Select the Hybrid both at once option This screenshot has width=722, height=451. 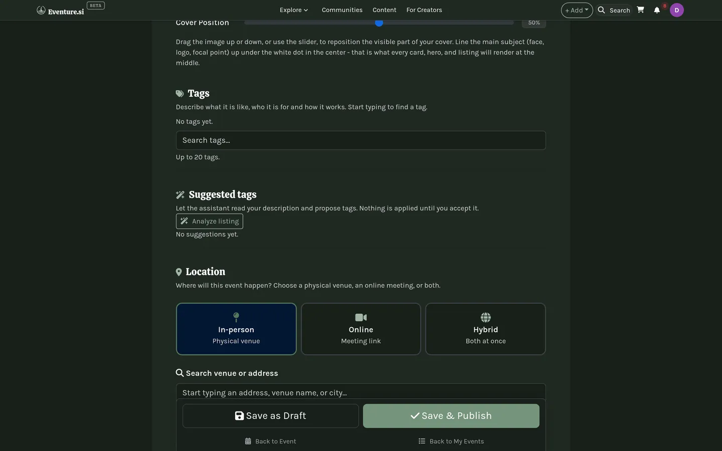coord(485,329)
